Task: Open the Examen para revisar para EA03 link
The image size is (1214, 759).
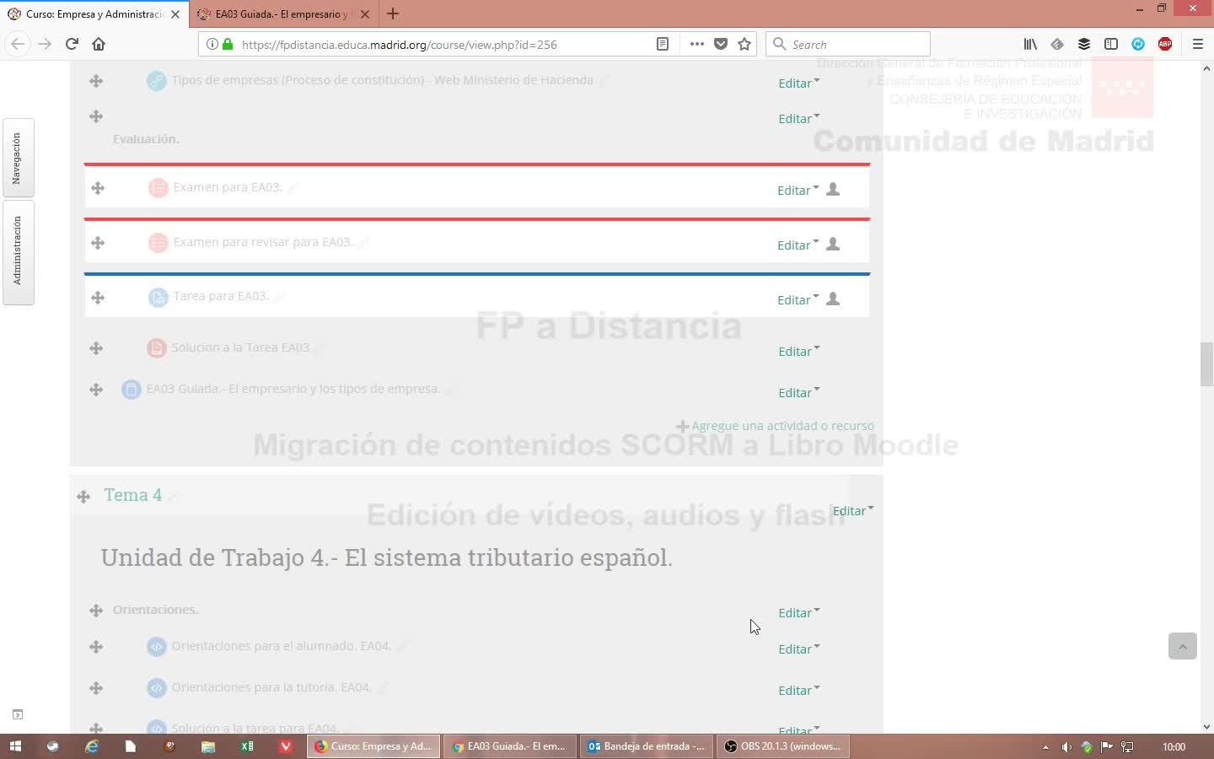Action: tap(263, 242)
